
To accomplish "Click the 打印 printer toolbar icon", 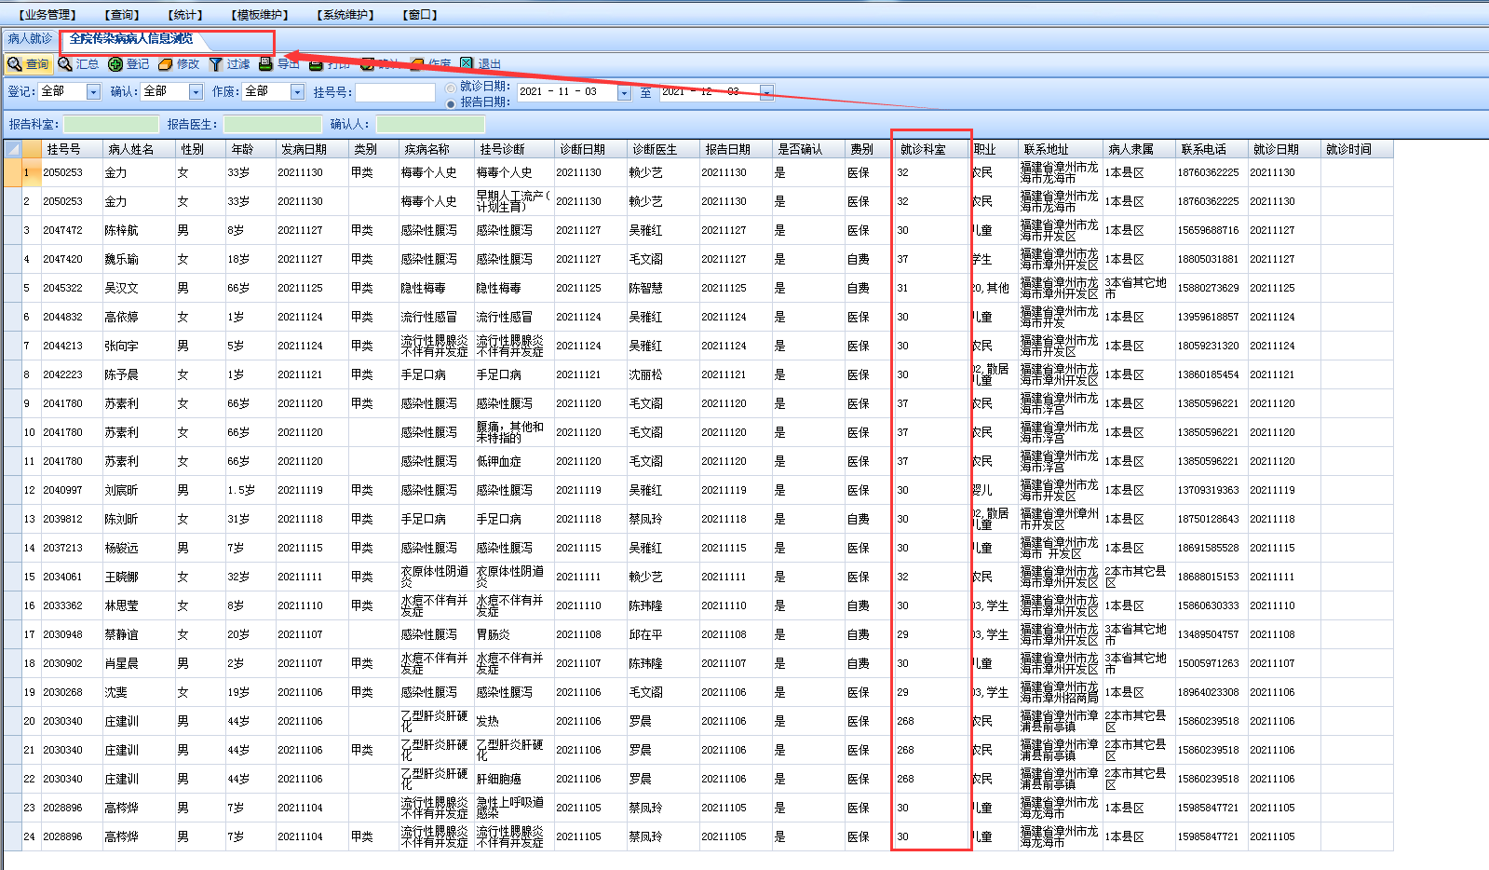I will 317,64.
